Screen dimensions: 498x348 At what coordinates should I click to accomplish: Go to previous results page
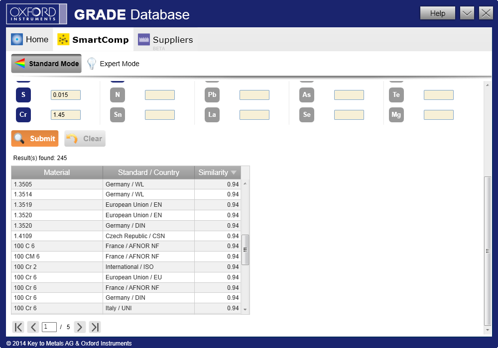coord(33,327)
